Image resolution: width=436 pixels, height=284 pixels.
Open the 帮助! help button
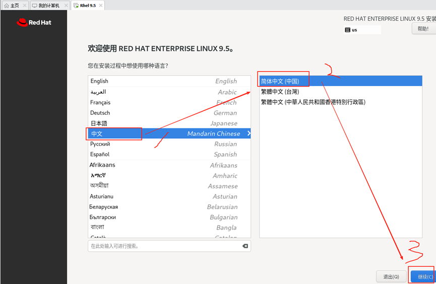point(424,29)
